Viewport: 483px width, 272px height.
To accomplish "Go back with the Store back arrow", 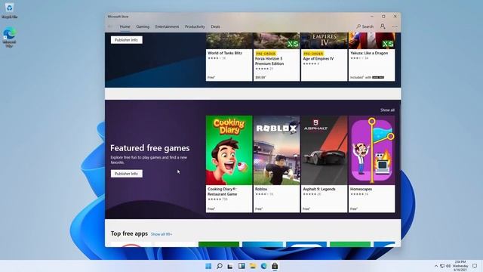I will [110, 27].
